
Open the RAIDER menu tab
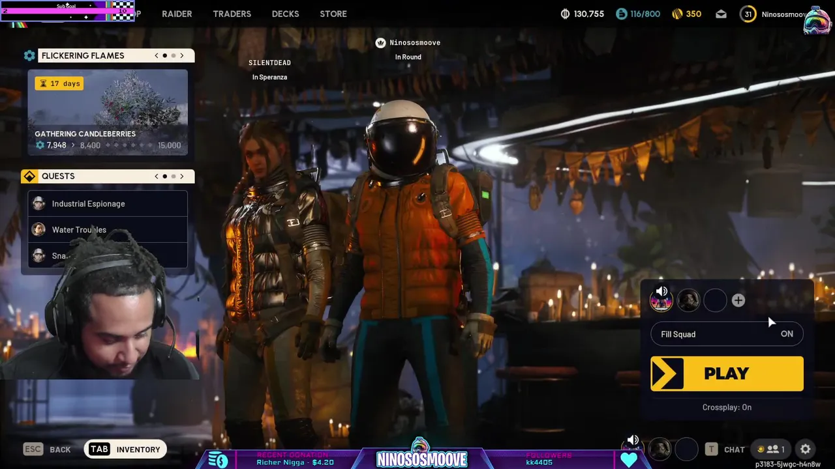[177, 14]
